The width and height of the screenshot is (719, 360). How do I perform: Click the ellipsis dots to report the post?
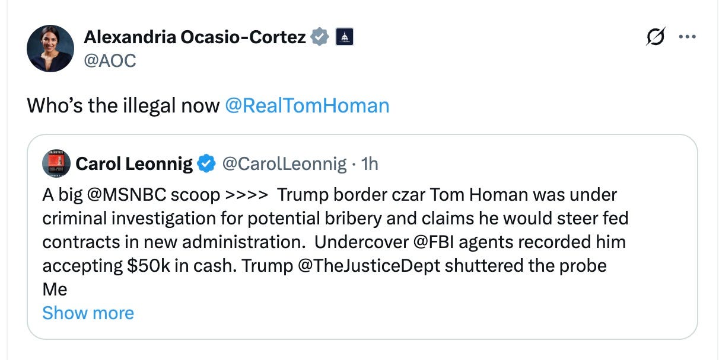coord(688,36)
